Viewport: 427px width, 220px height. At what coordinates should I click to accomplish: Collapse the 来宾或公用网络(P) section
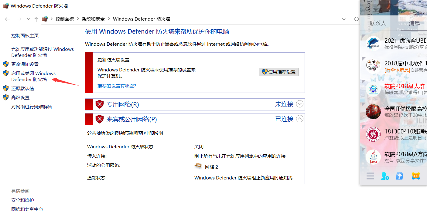click(300, 119)
